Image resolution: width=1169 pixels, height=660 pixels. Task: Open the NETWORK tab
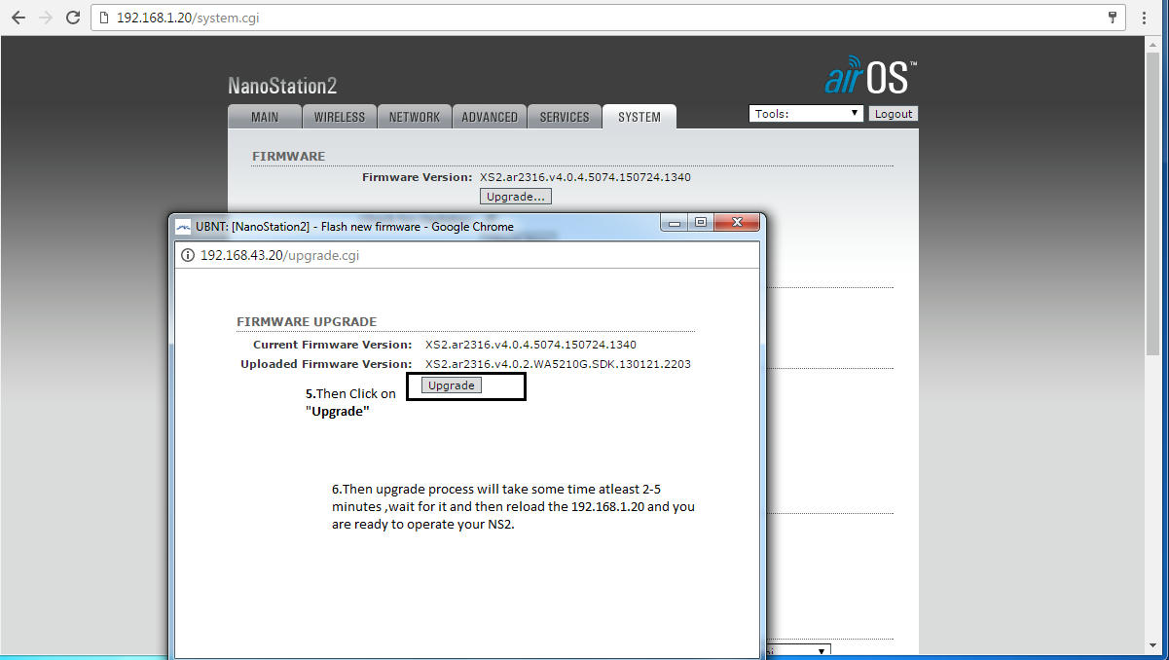pyautogui.click(x=415, y=117)
